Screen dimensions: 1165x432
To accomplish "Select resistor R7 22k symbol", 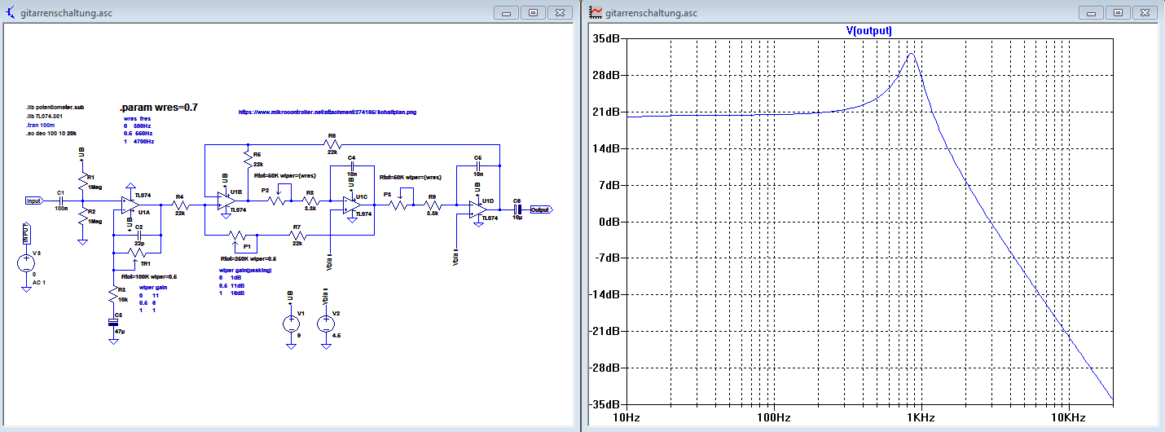I will click(x=297, y=234).
